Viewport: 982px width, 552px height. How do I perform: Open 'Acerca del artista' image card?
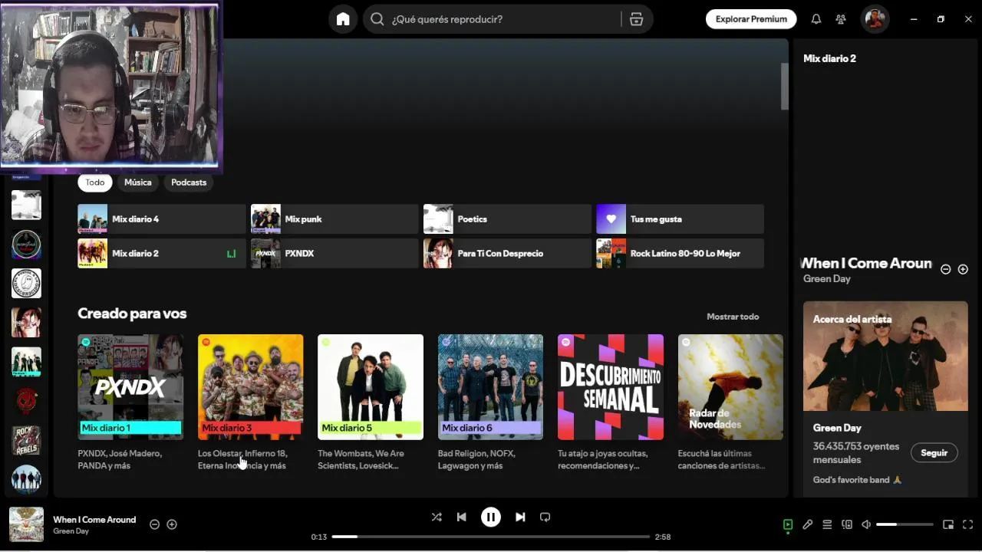[x=885, y=356]
